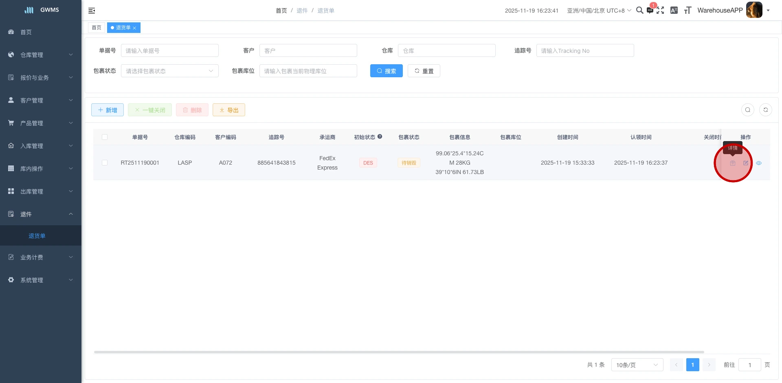Click the edit pencil icon in 操作 column
782x383 pixels.
click(746, 163)
